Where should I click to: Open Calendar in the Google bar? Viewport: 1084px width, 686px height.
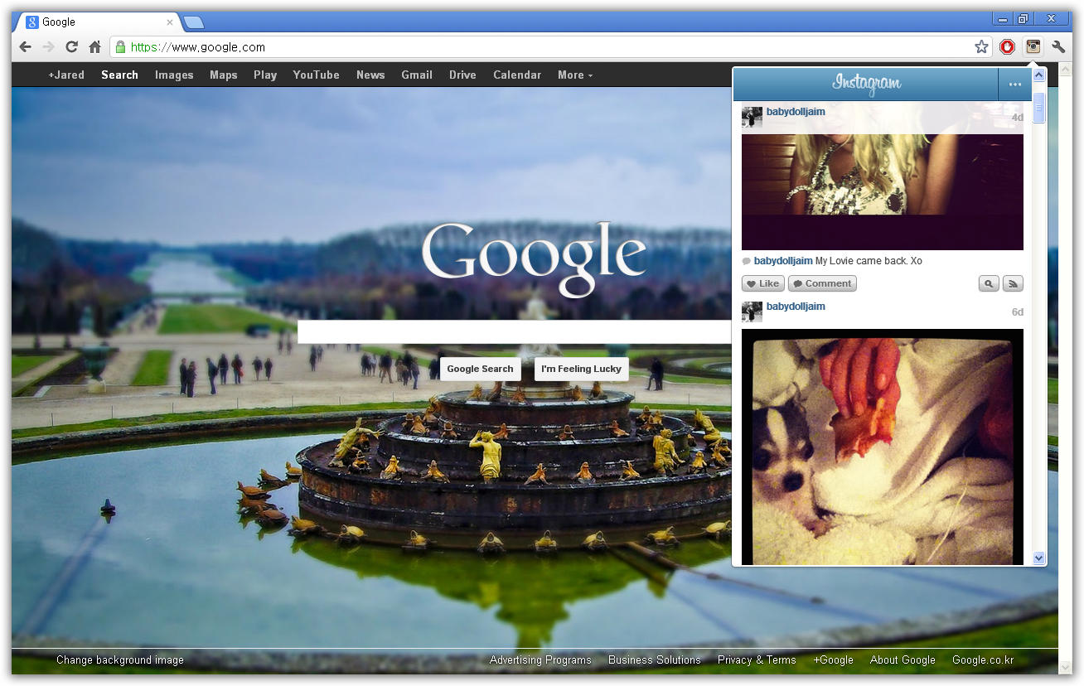click(x=517, y=75)
